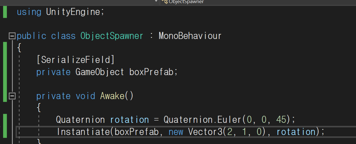Click the value '45' in Euler arguments
Image resolution: width=356 pixels, height=144 pixels.
pyautogui.click(x=281, y=120)
